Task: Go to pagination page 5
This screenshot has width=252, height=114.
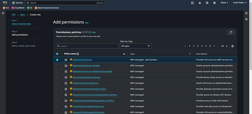Action: click(x=206, y=46)
